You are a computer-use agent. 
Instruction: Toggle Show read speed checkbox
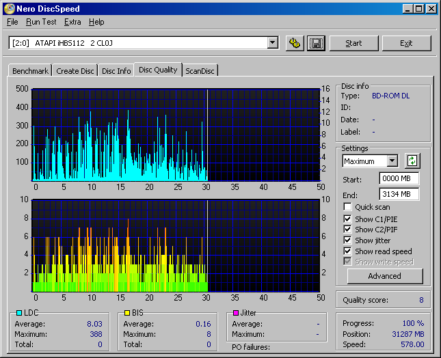[347, 251]
